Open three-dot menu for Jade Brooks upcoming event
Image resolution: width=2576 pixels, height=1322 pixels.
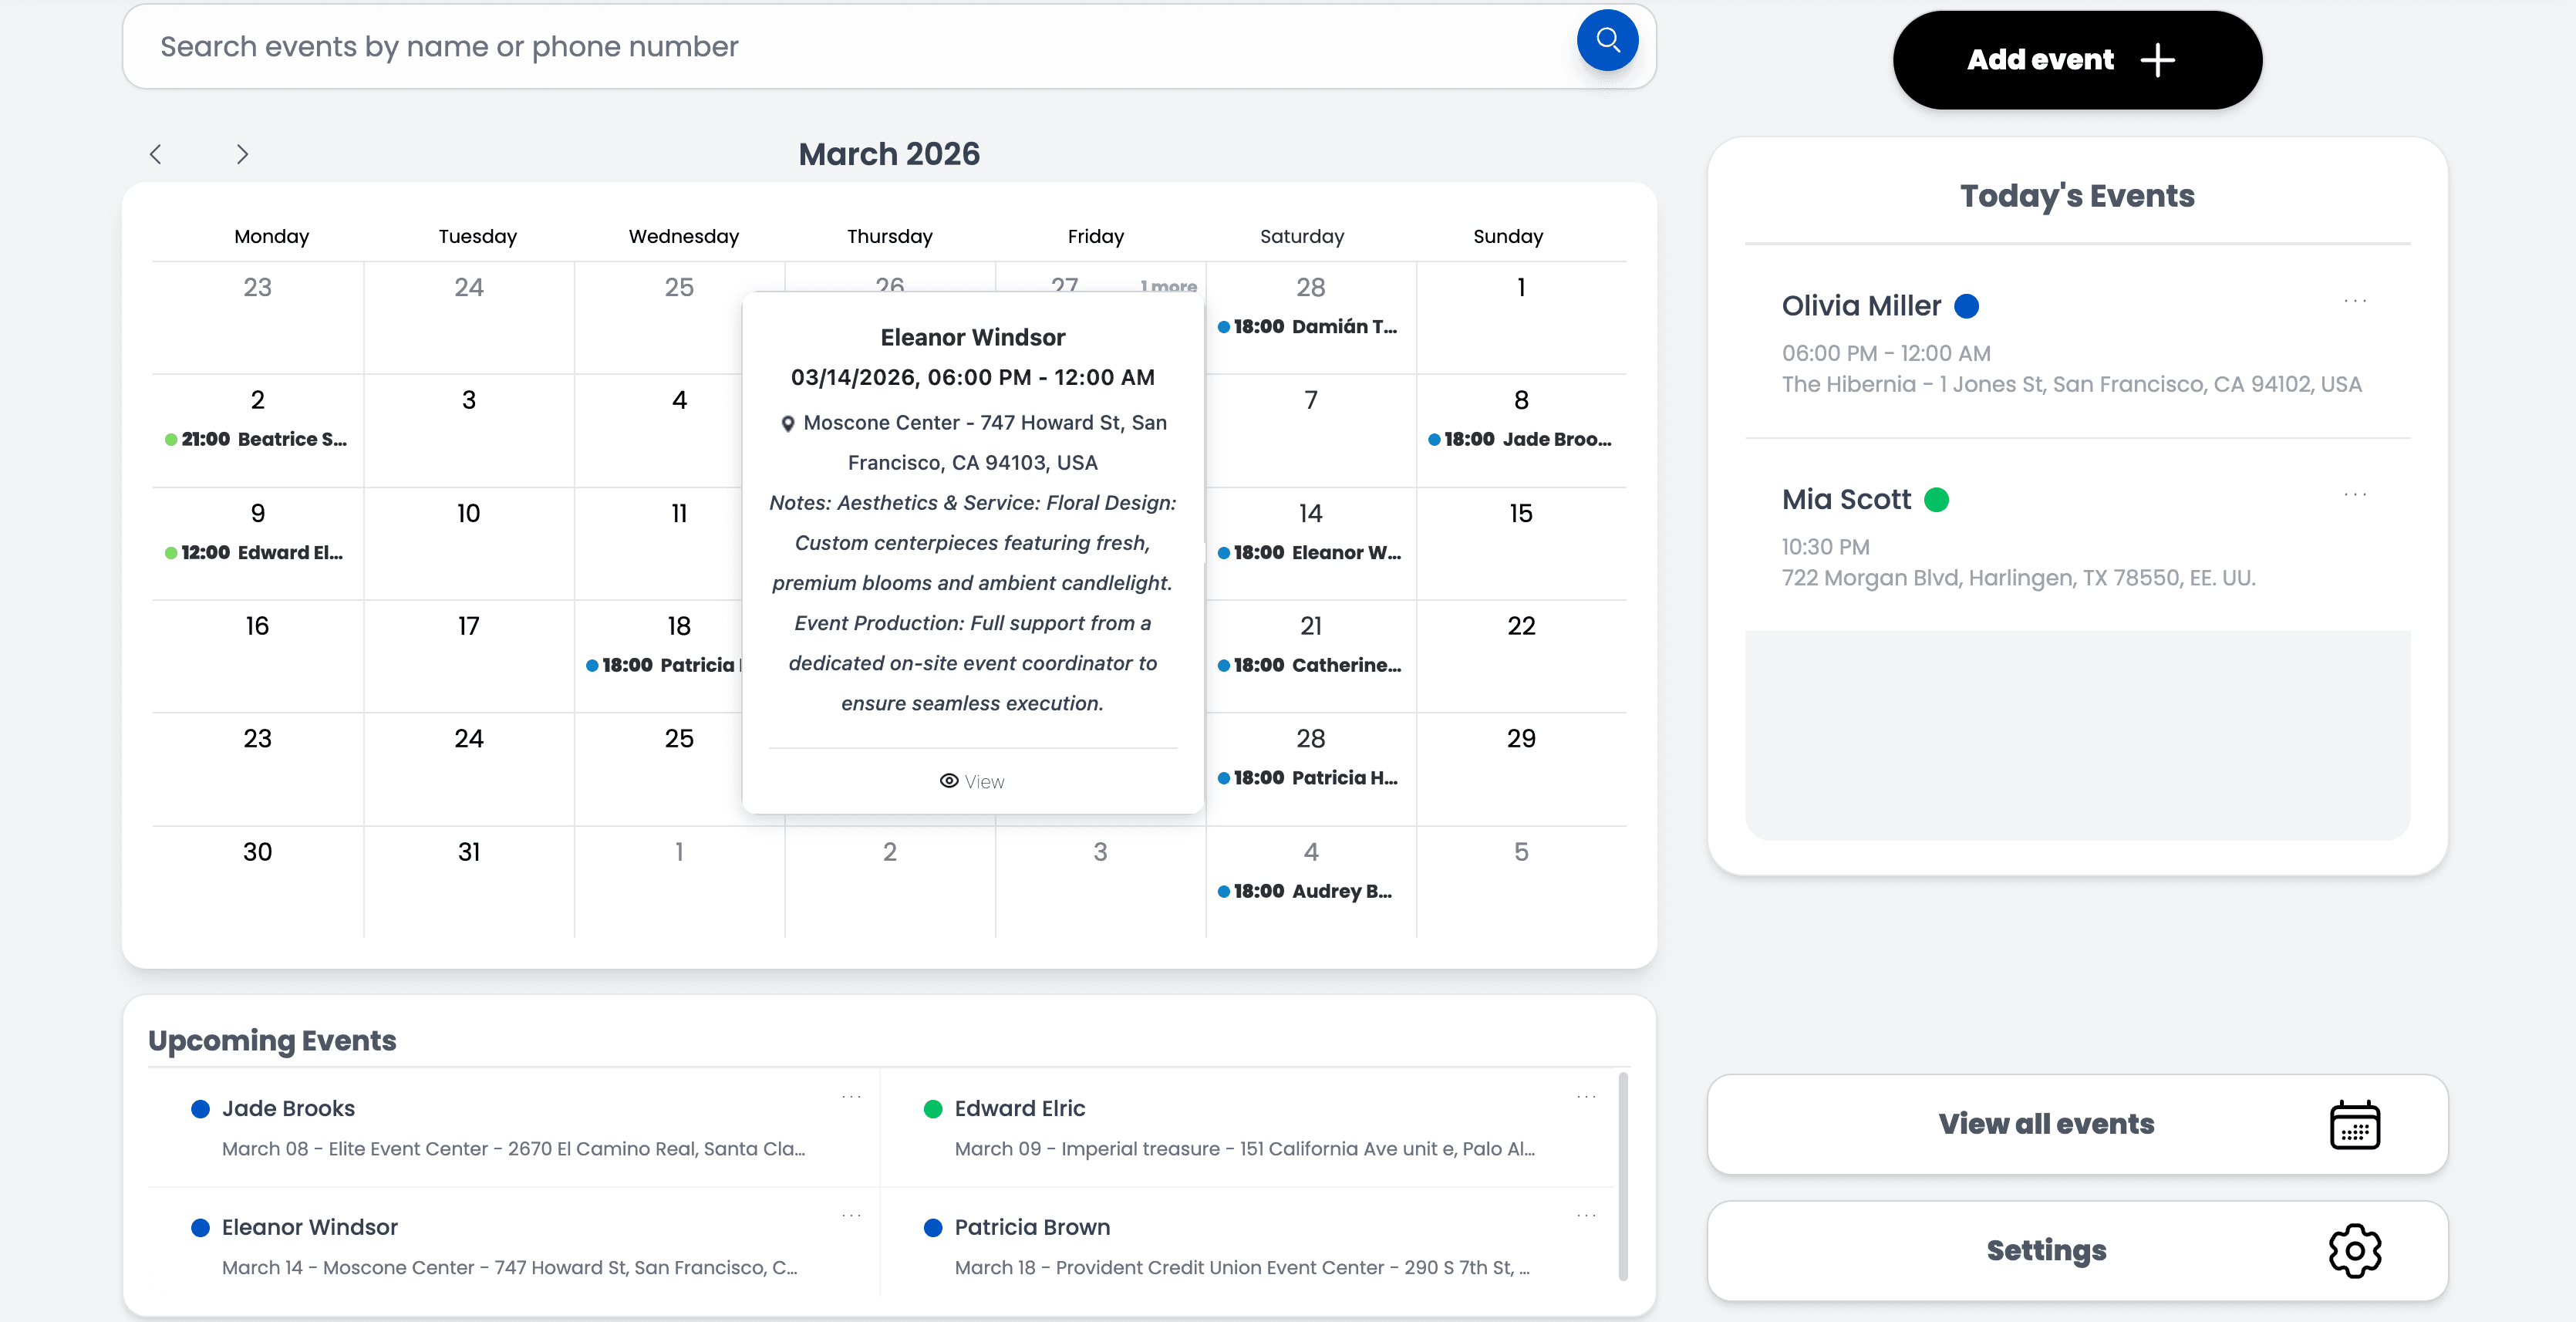[x=851, y=1097]
